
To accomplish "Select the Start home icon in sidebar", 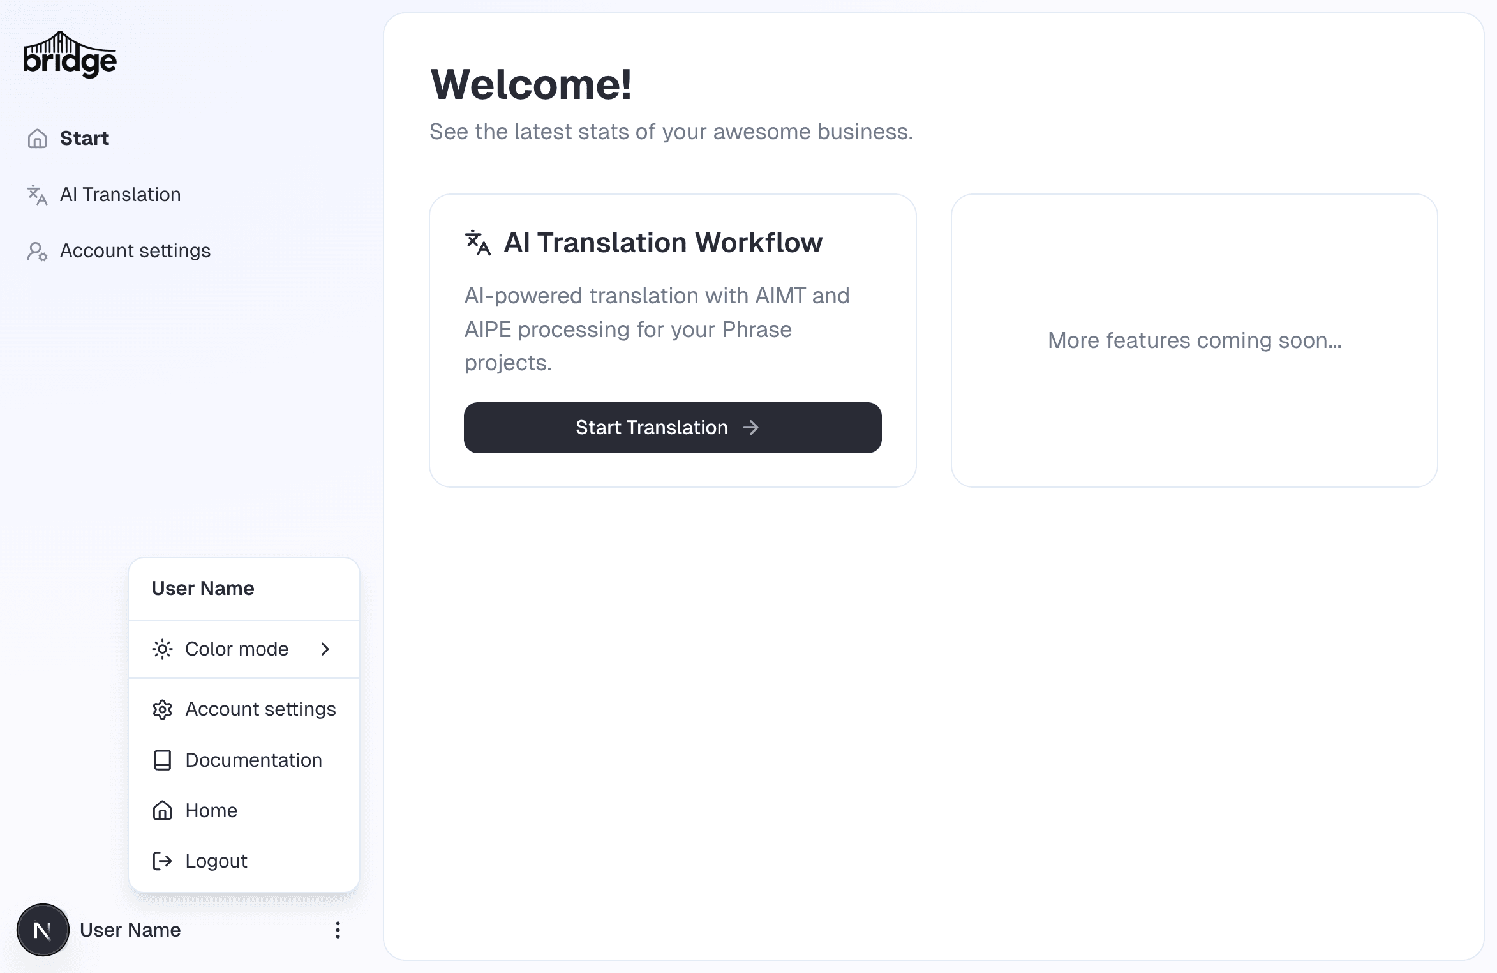I will (36, 137).
